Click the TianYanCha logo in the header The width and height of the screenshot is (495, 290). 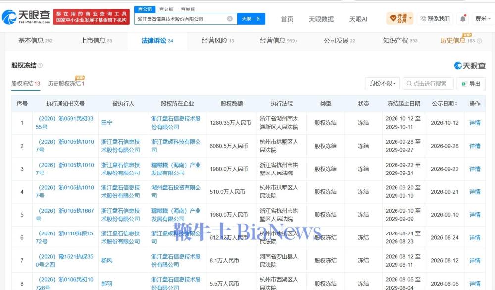click(x=26, y=17)
